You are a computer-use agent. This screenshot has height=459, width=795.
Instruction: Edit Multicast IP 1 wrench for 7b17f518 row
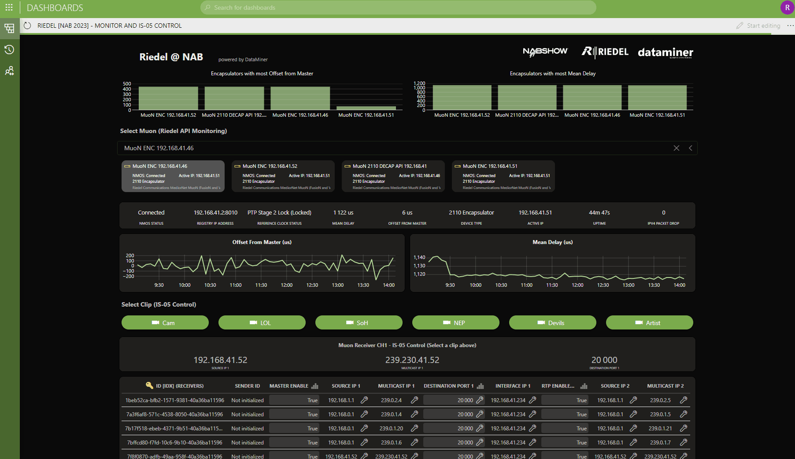414,428
